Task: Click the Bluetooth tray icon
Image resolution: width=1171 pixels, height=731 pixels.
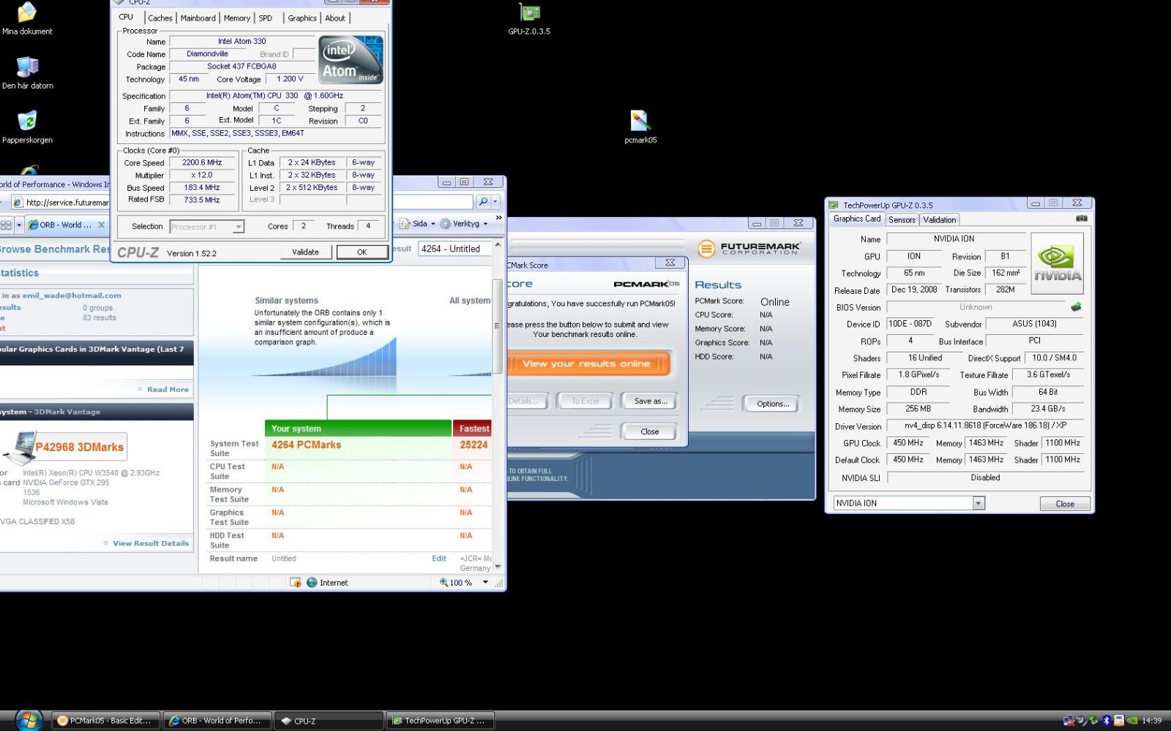Action: [1107, 721]
